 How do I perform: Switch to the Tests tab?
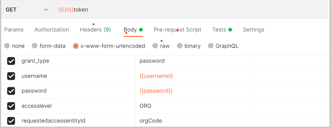(x=219, y=30)
